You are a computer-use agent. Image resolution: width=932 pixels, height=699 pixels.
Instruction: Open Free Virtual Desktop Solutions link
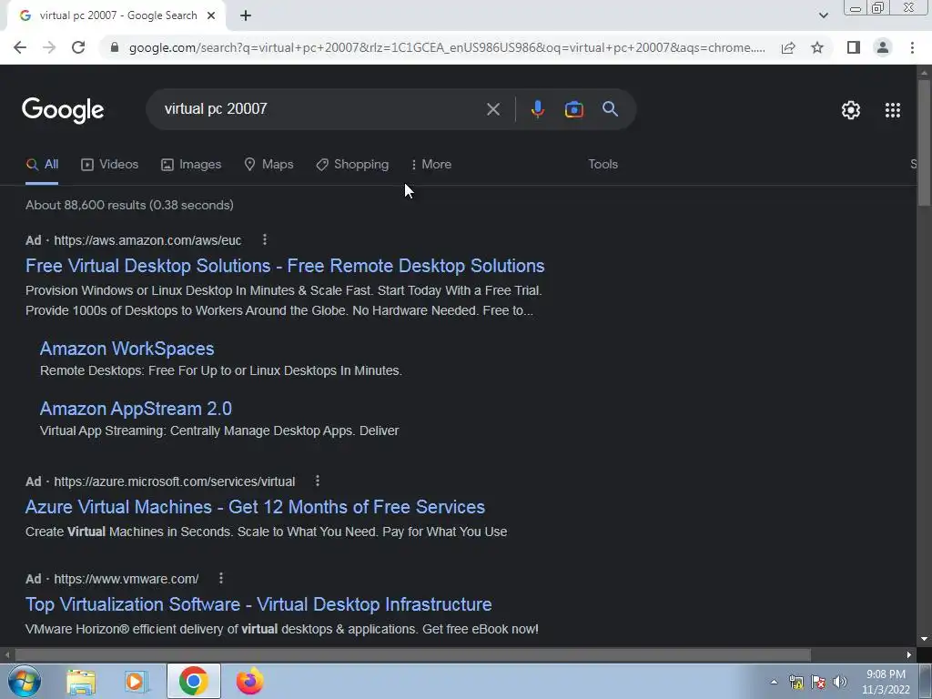pos(285,266)
